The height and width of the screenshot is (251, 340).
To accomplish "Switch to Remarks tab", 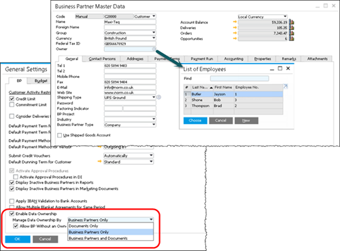I will pos(289,59).
